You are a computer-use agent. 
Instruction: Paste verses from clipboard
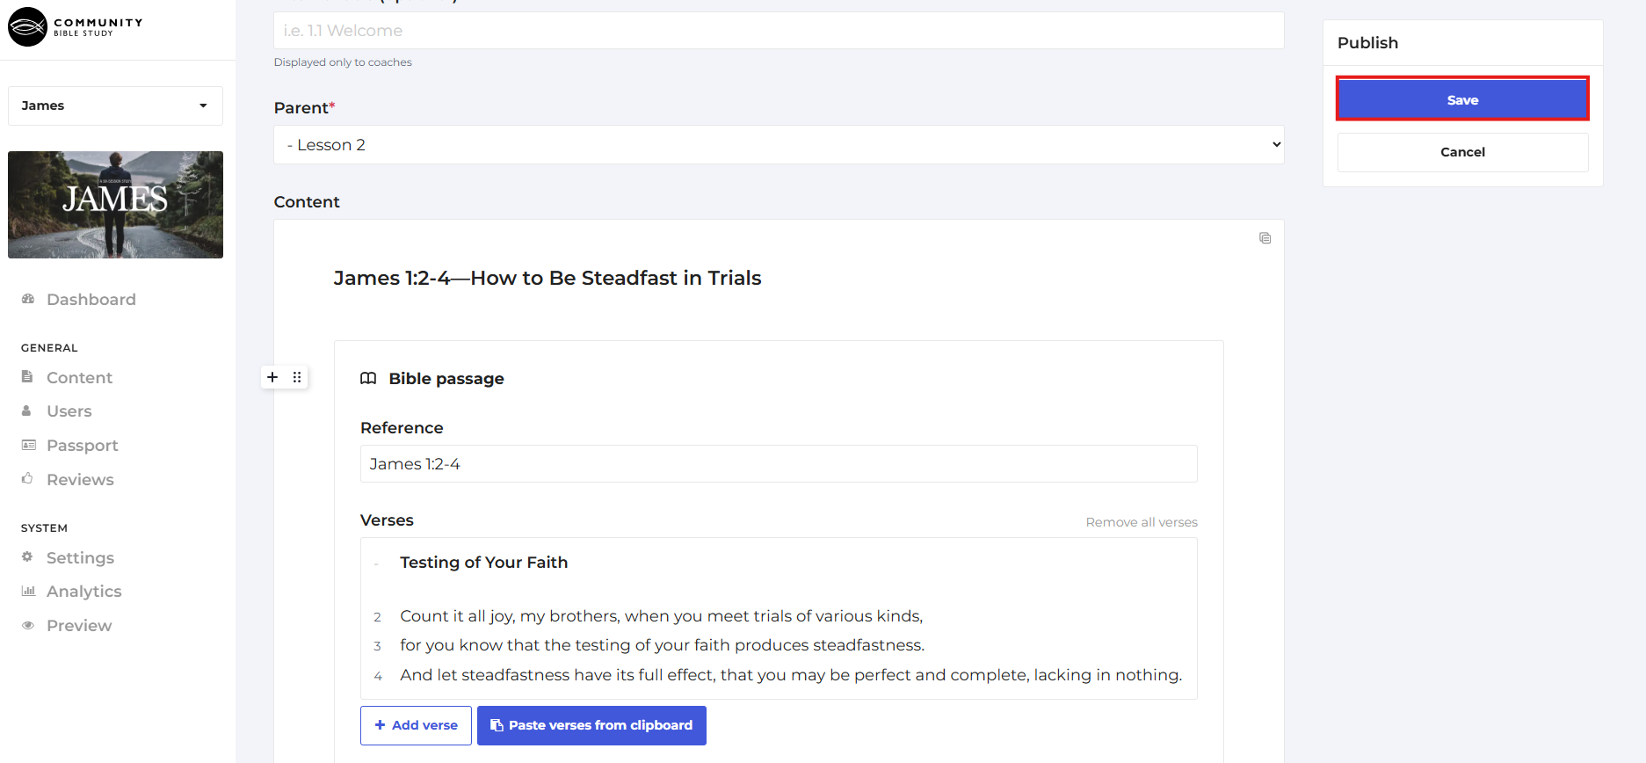coord(591,725)
